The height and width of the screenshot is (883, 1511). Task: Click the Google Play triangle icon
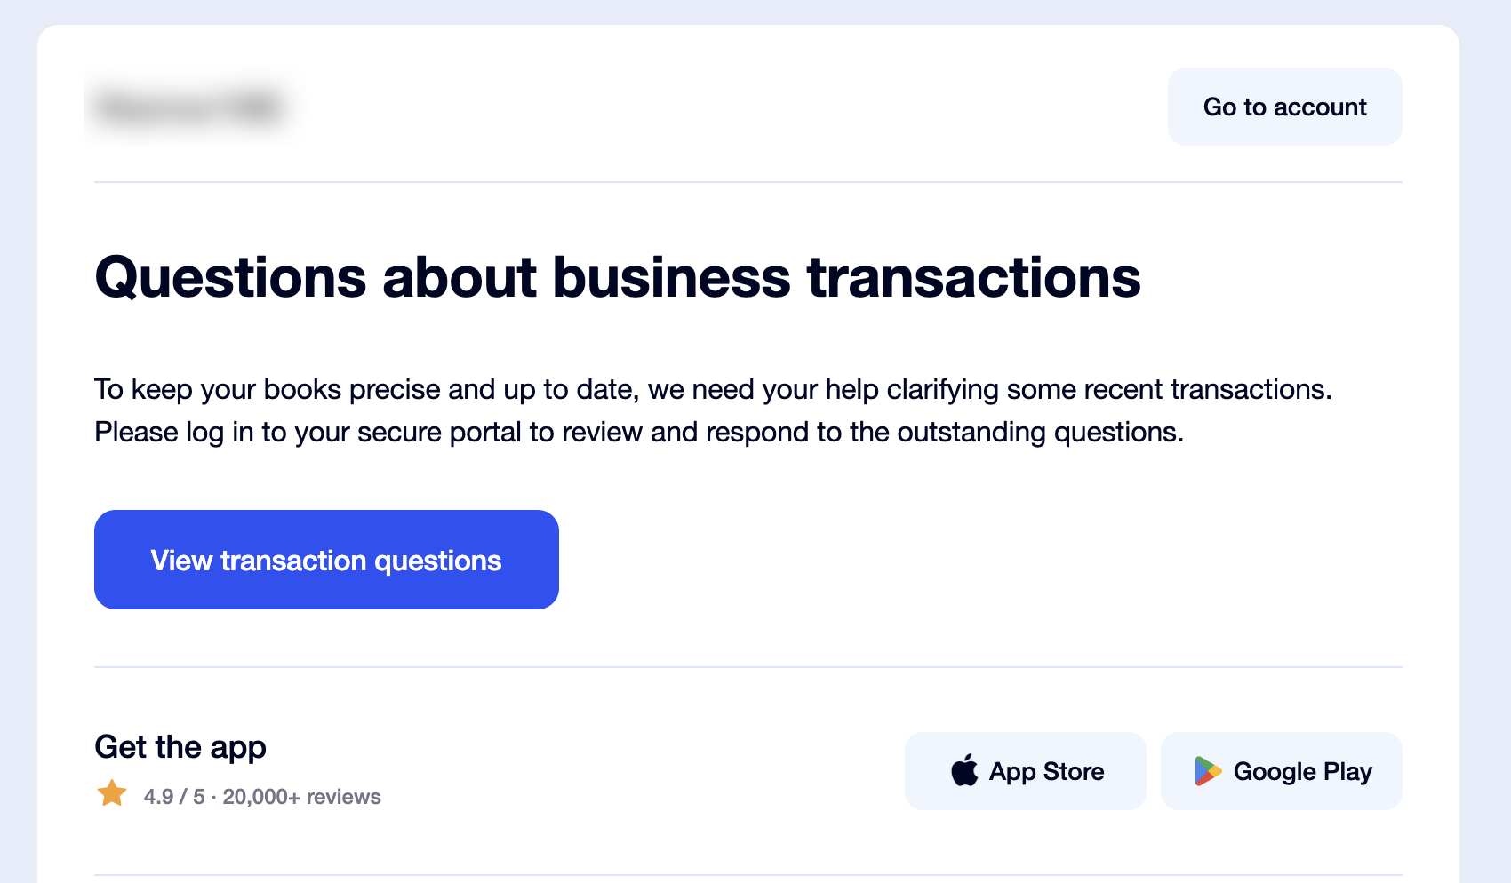point(1207,771)
